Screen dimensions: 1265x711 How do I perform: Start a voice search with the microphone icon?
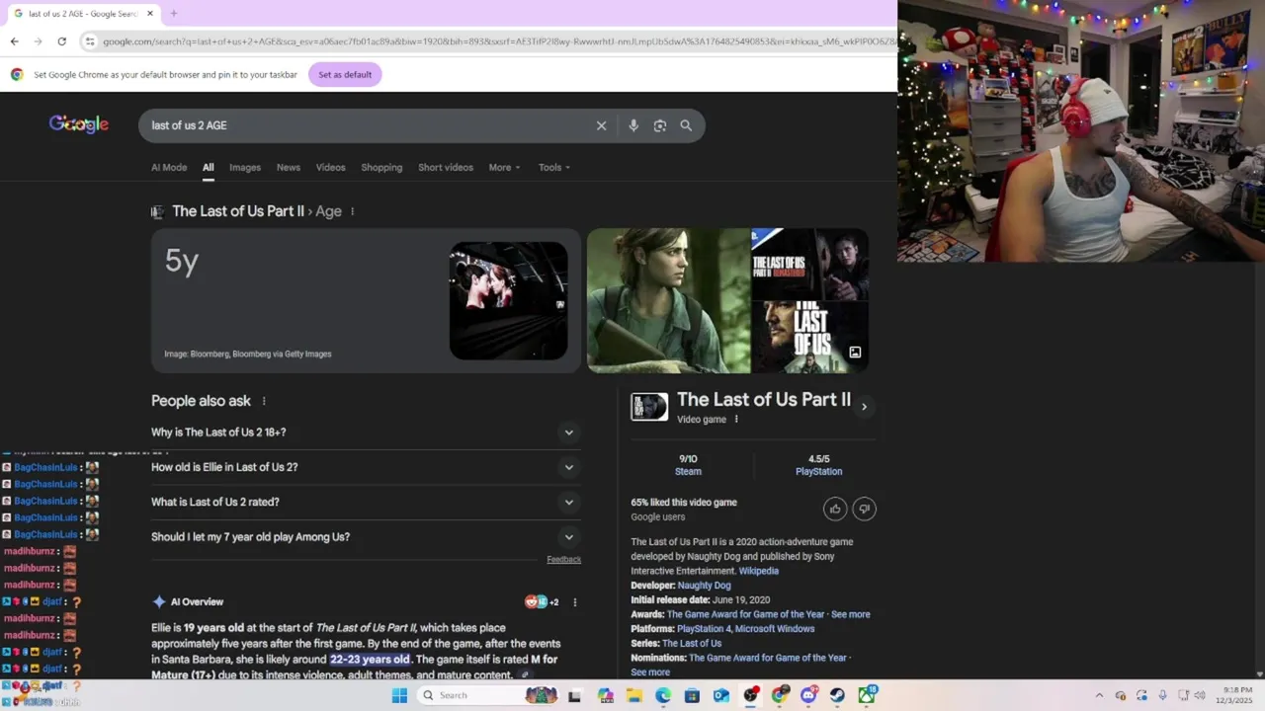coord(633,125)
